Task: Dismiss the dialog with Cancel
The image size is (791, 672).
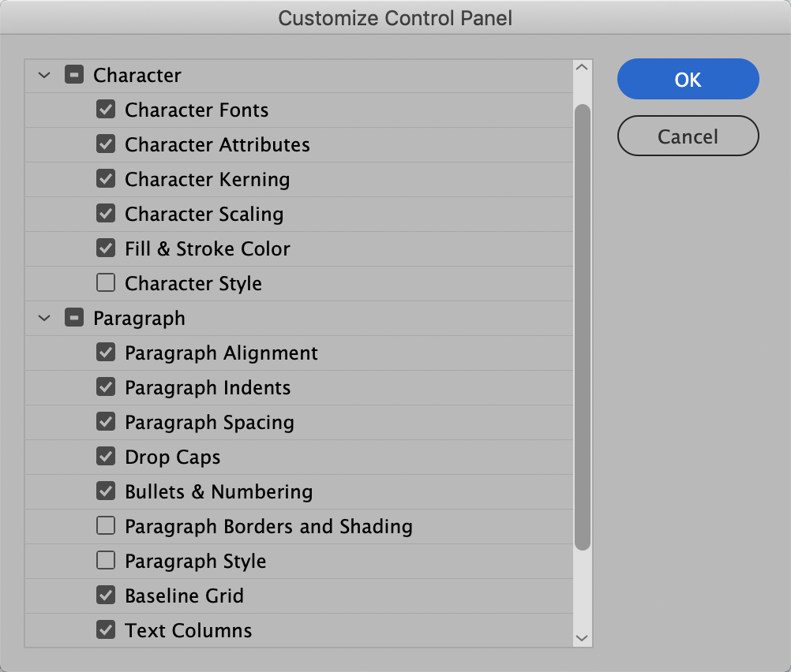Action: [688, 136]
